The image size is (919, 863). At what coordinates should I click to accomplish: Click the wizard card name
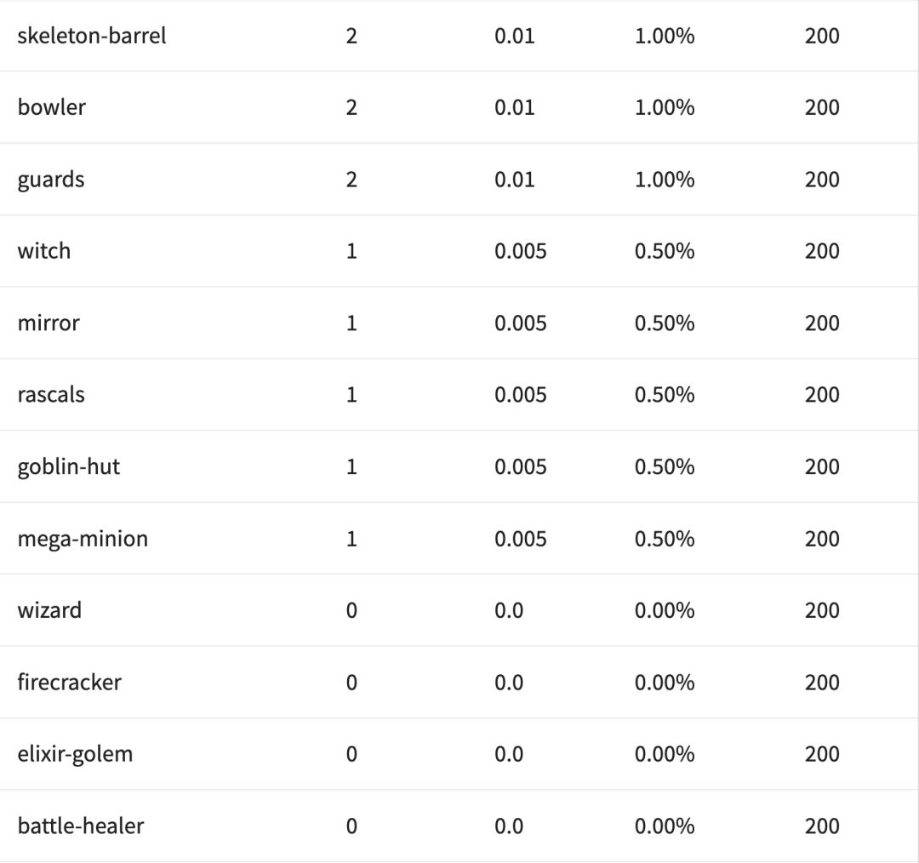(49, 610)
